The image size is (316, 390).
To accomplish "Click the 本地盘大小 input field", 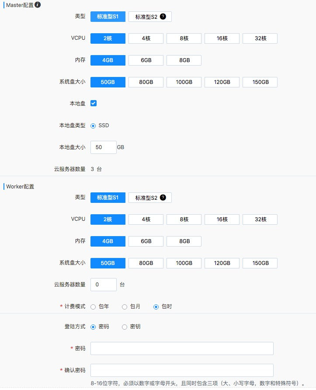I will [104, 147].
